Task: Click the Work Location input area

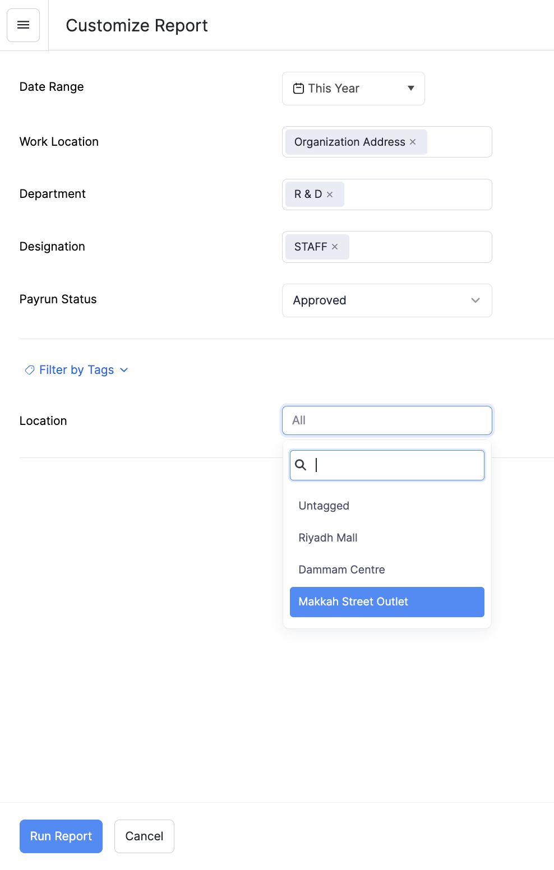Action: [460, 142]
